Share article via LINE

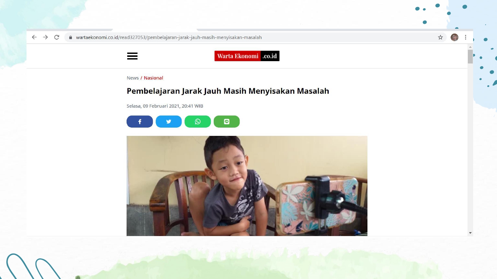(227, 122)
